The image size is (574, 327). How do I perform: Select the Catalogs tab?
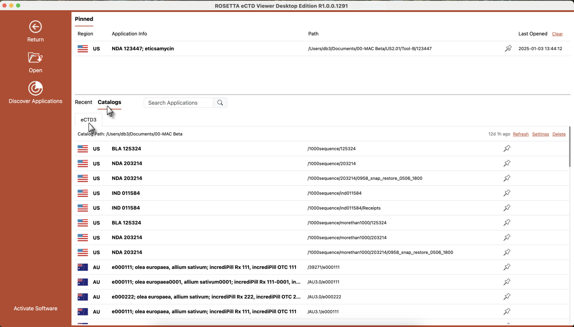tap(109, 102)
